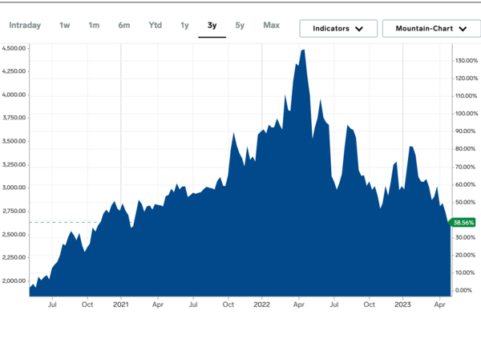This screenshot has width=481, height=343.
Task: Click the green 38.56% value badge
Action: click(463, 222)
